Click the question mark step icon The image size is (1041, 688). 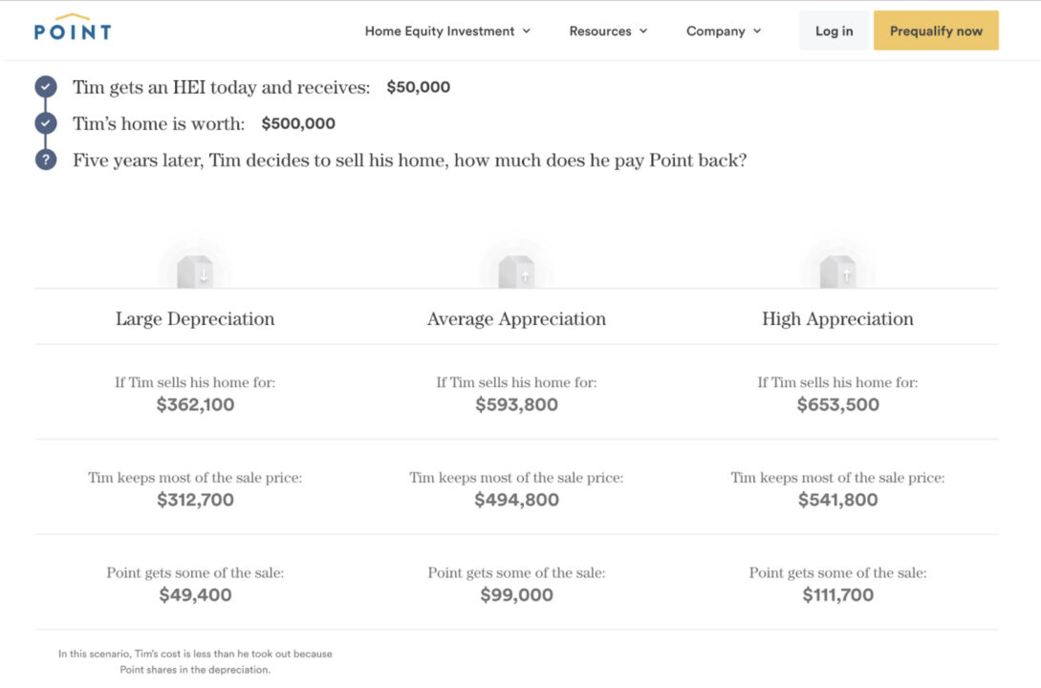click(46, 160)
